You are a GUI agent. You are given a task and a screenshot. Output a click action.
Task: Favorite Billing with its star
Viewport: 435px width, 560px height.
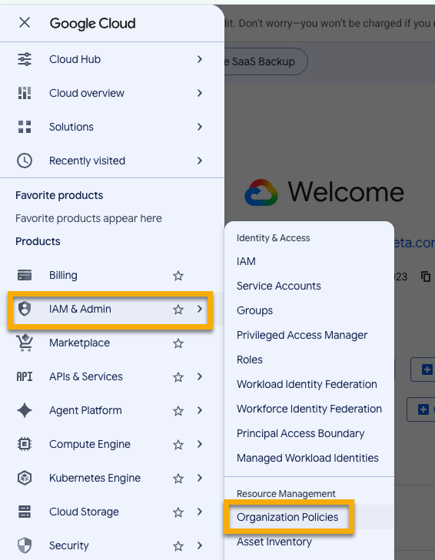[178, 276]
